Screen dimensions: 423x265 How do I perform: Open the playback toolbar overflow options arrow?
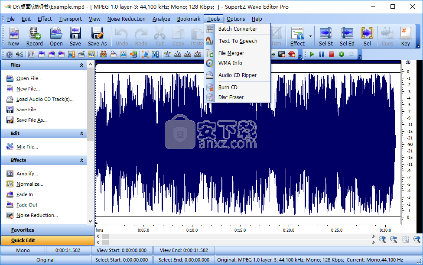click(x=360, y=57)
